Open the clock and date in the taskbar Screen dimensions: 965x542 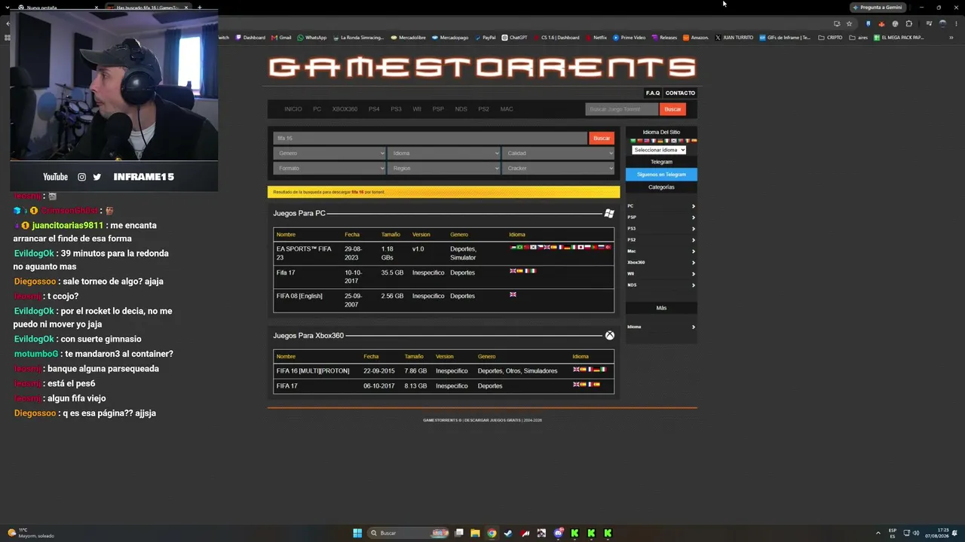tap(939, 533)
